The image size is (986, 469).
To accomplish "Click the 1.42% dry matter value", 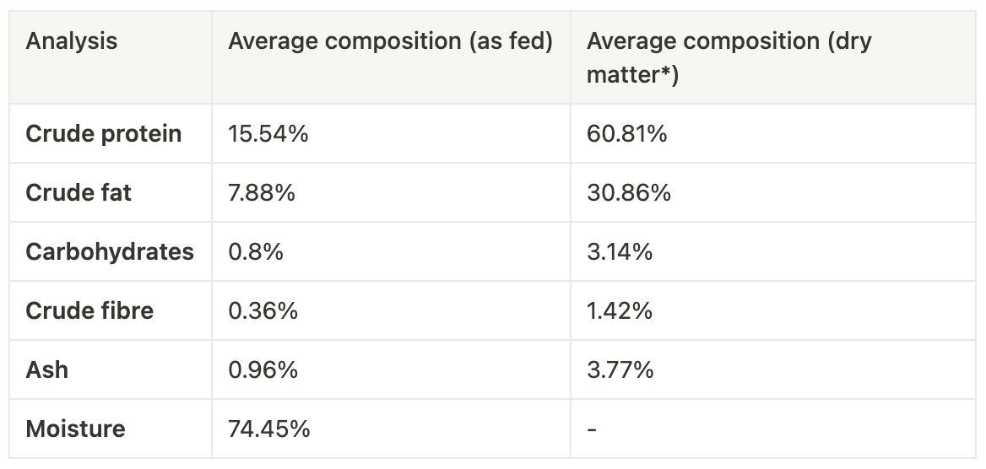I will pos(620,311).
